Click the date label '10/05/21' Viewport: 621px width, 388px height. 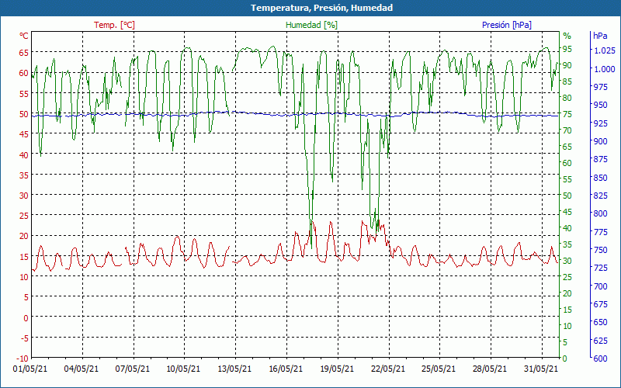[x=183, y=369]
